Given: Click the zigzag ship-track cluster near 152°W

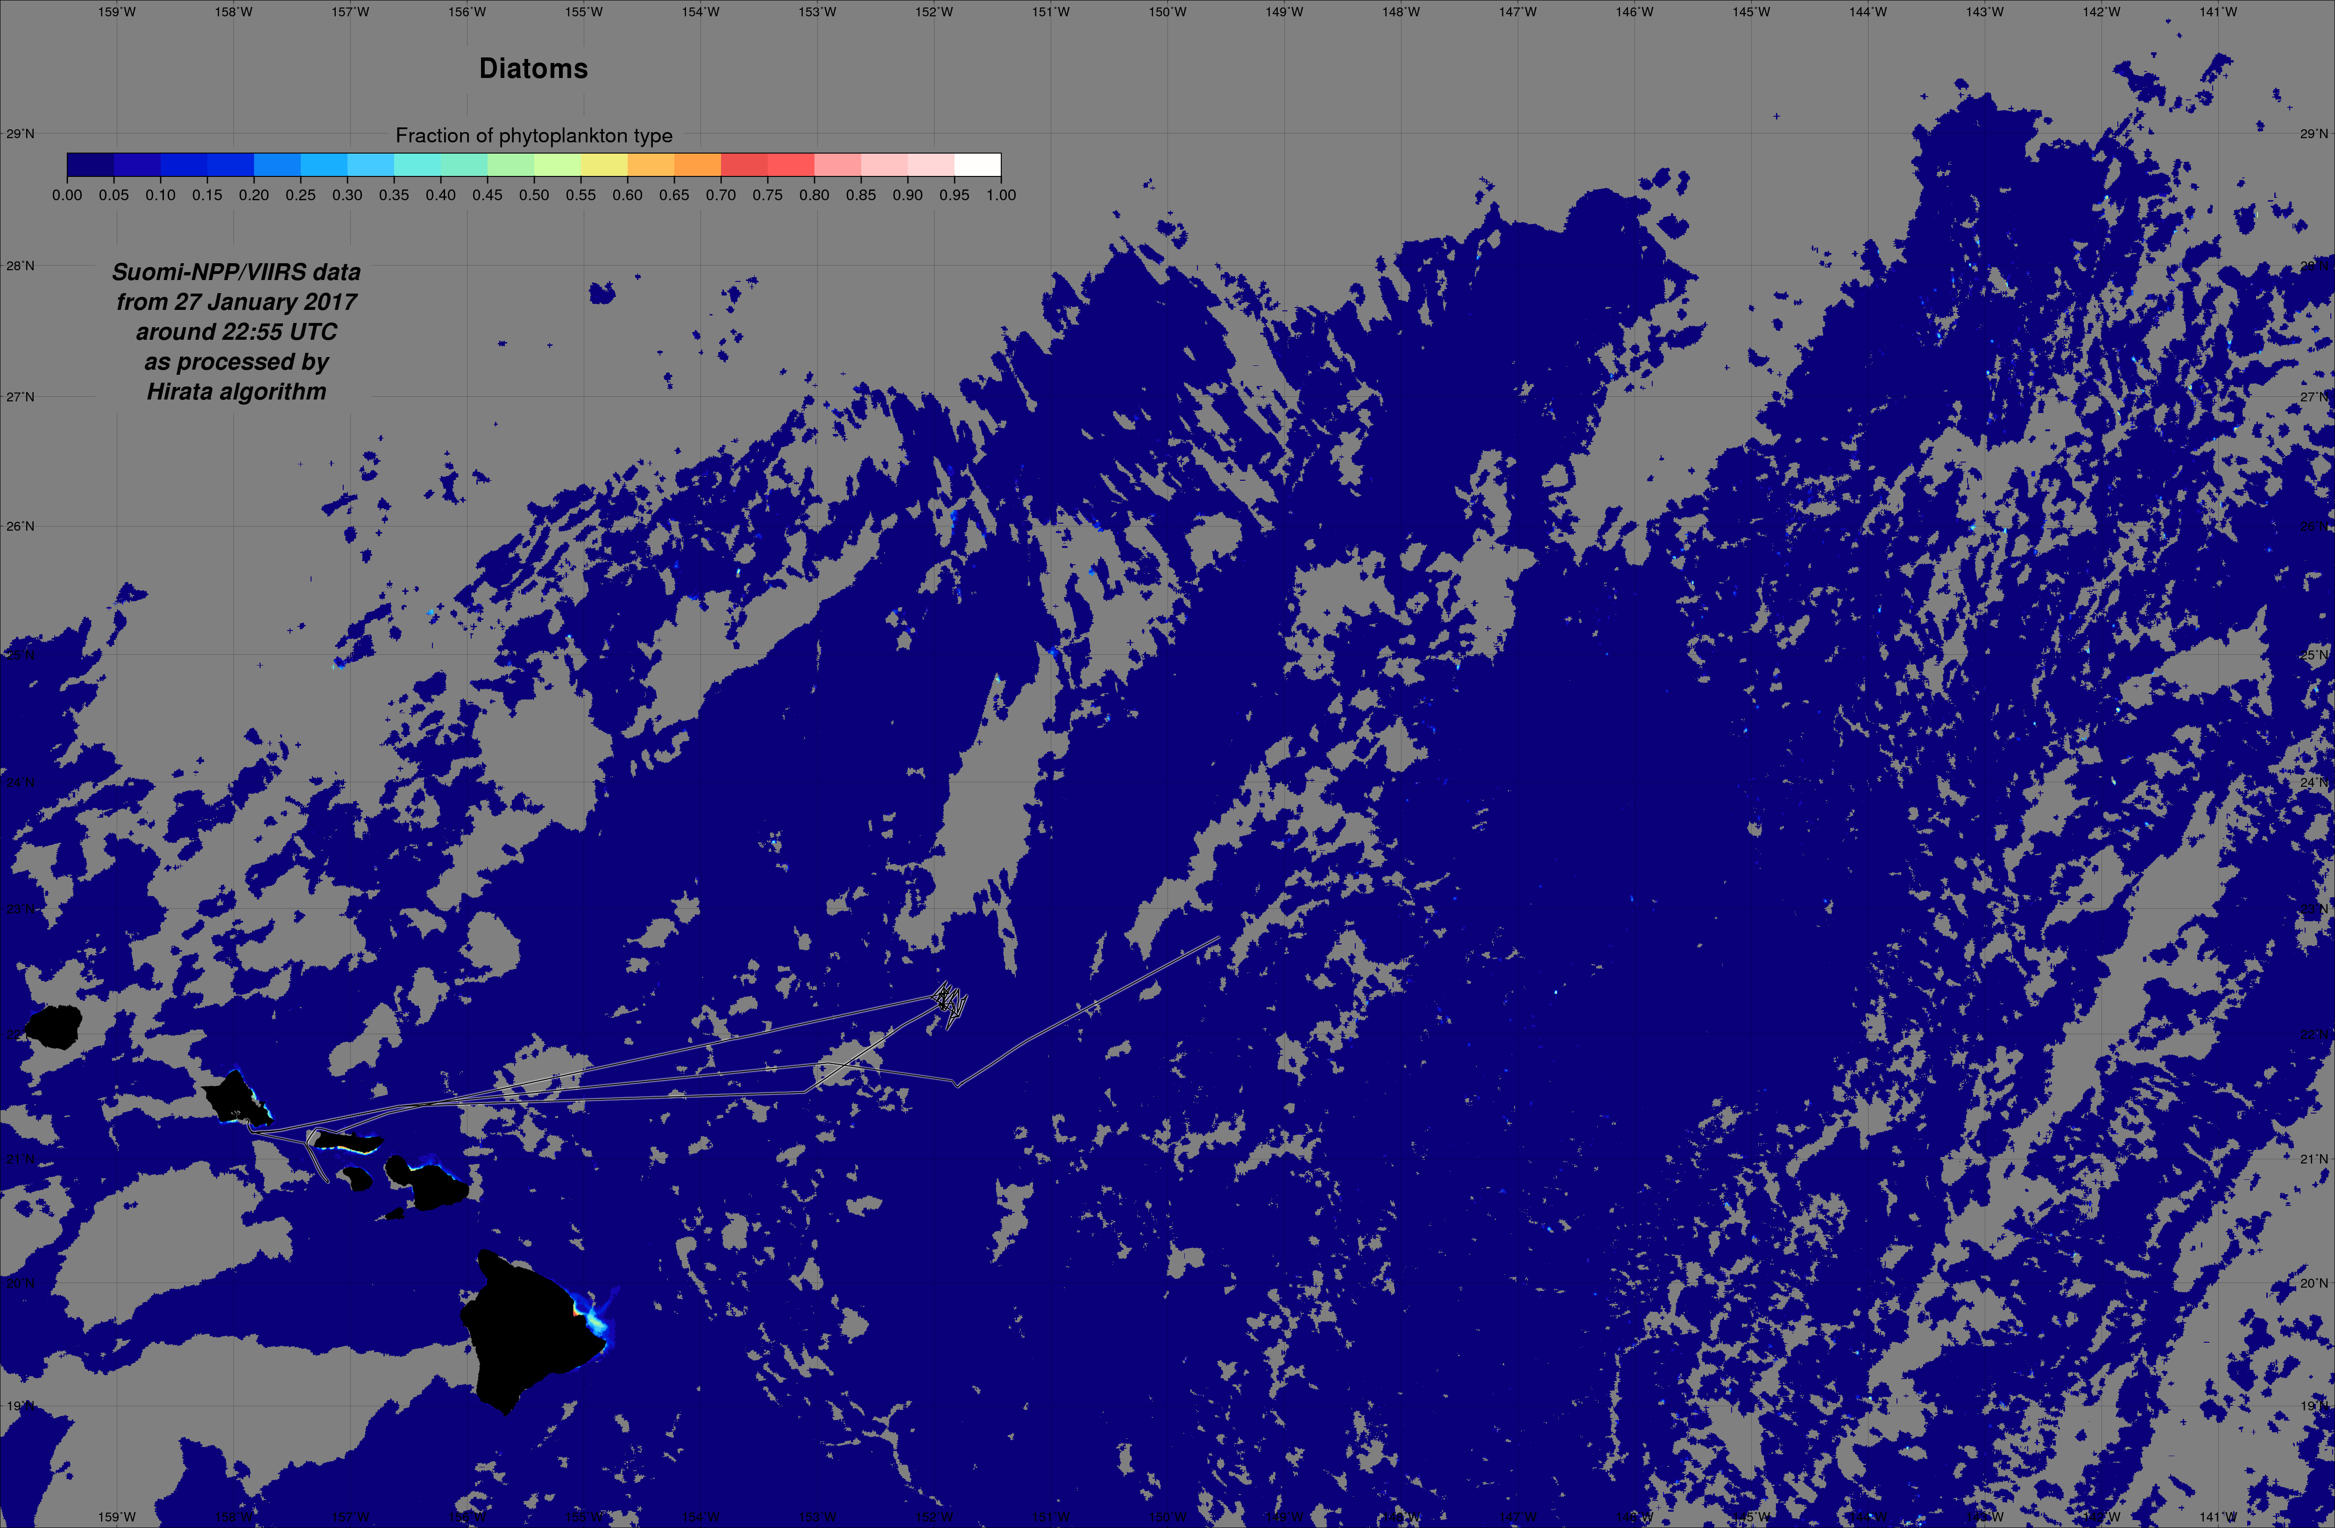Looking at the screenshot, I should pyautogui.click(x=949, y=1003).
